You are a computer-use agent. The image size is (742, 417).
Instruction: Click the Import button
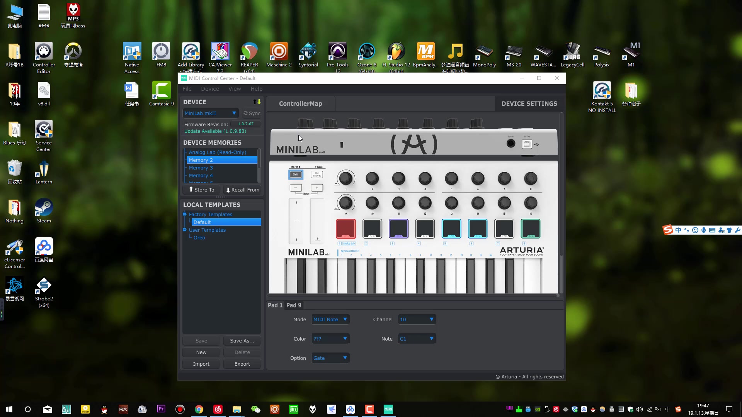point(201,364)
